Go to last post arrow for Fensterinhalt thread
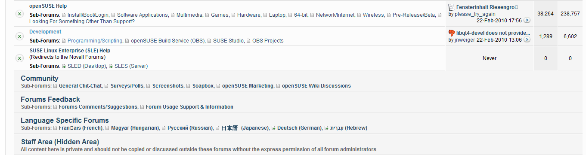 pos(527,20)
